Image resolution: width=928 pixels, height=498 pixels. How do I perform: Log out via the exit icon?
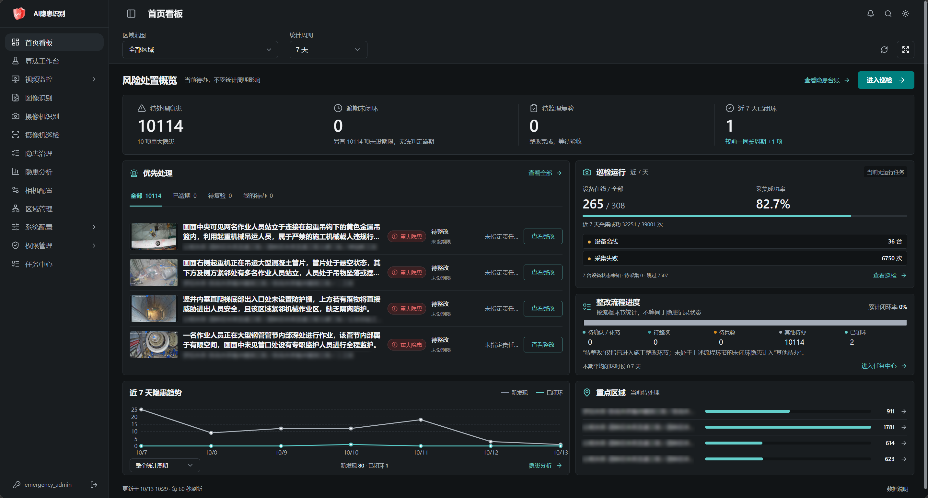pos(94,484)
